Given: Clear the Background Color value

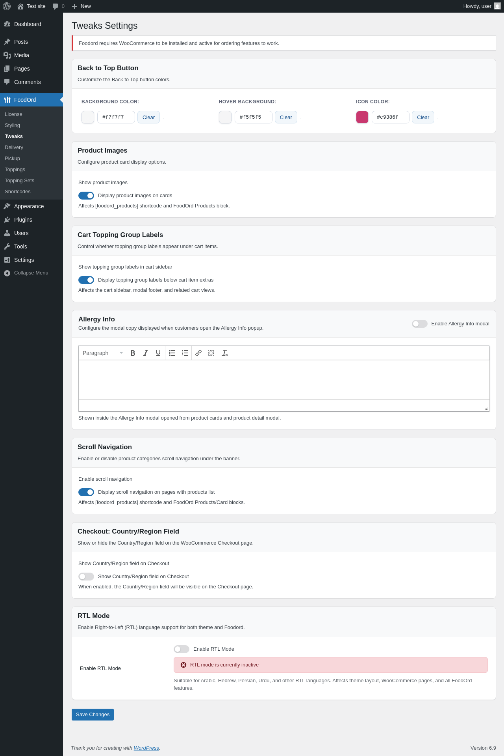Looking at the screenshot, I should point(148,117).
